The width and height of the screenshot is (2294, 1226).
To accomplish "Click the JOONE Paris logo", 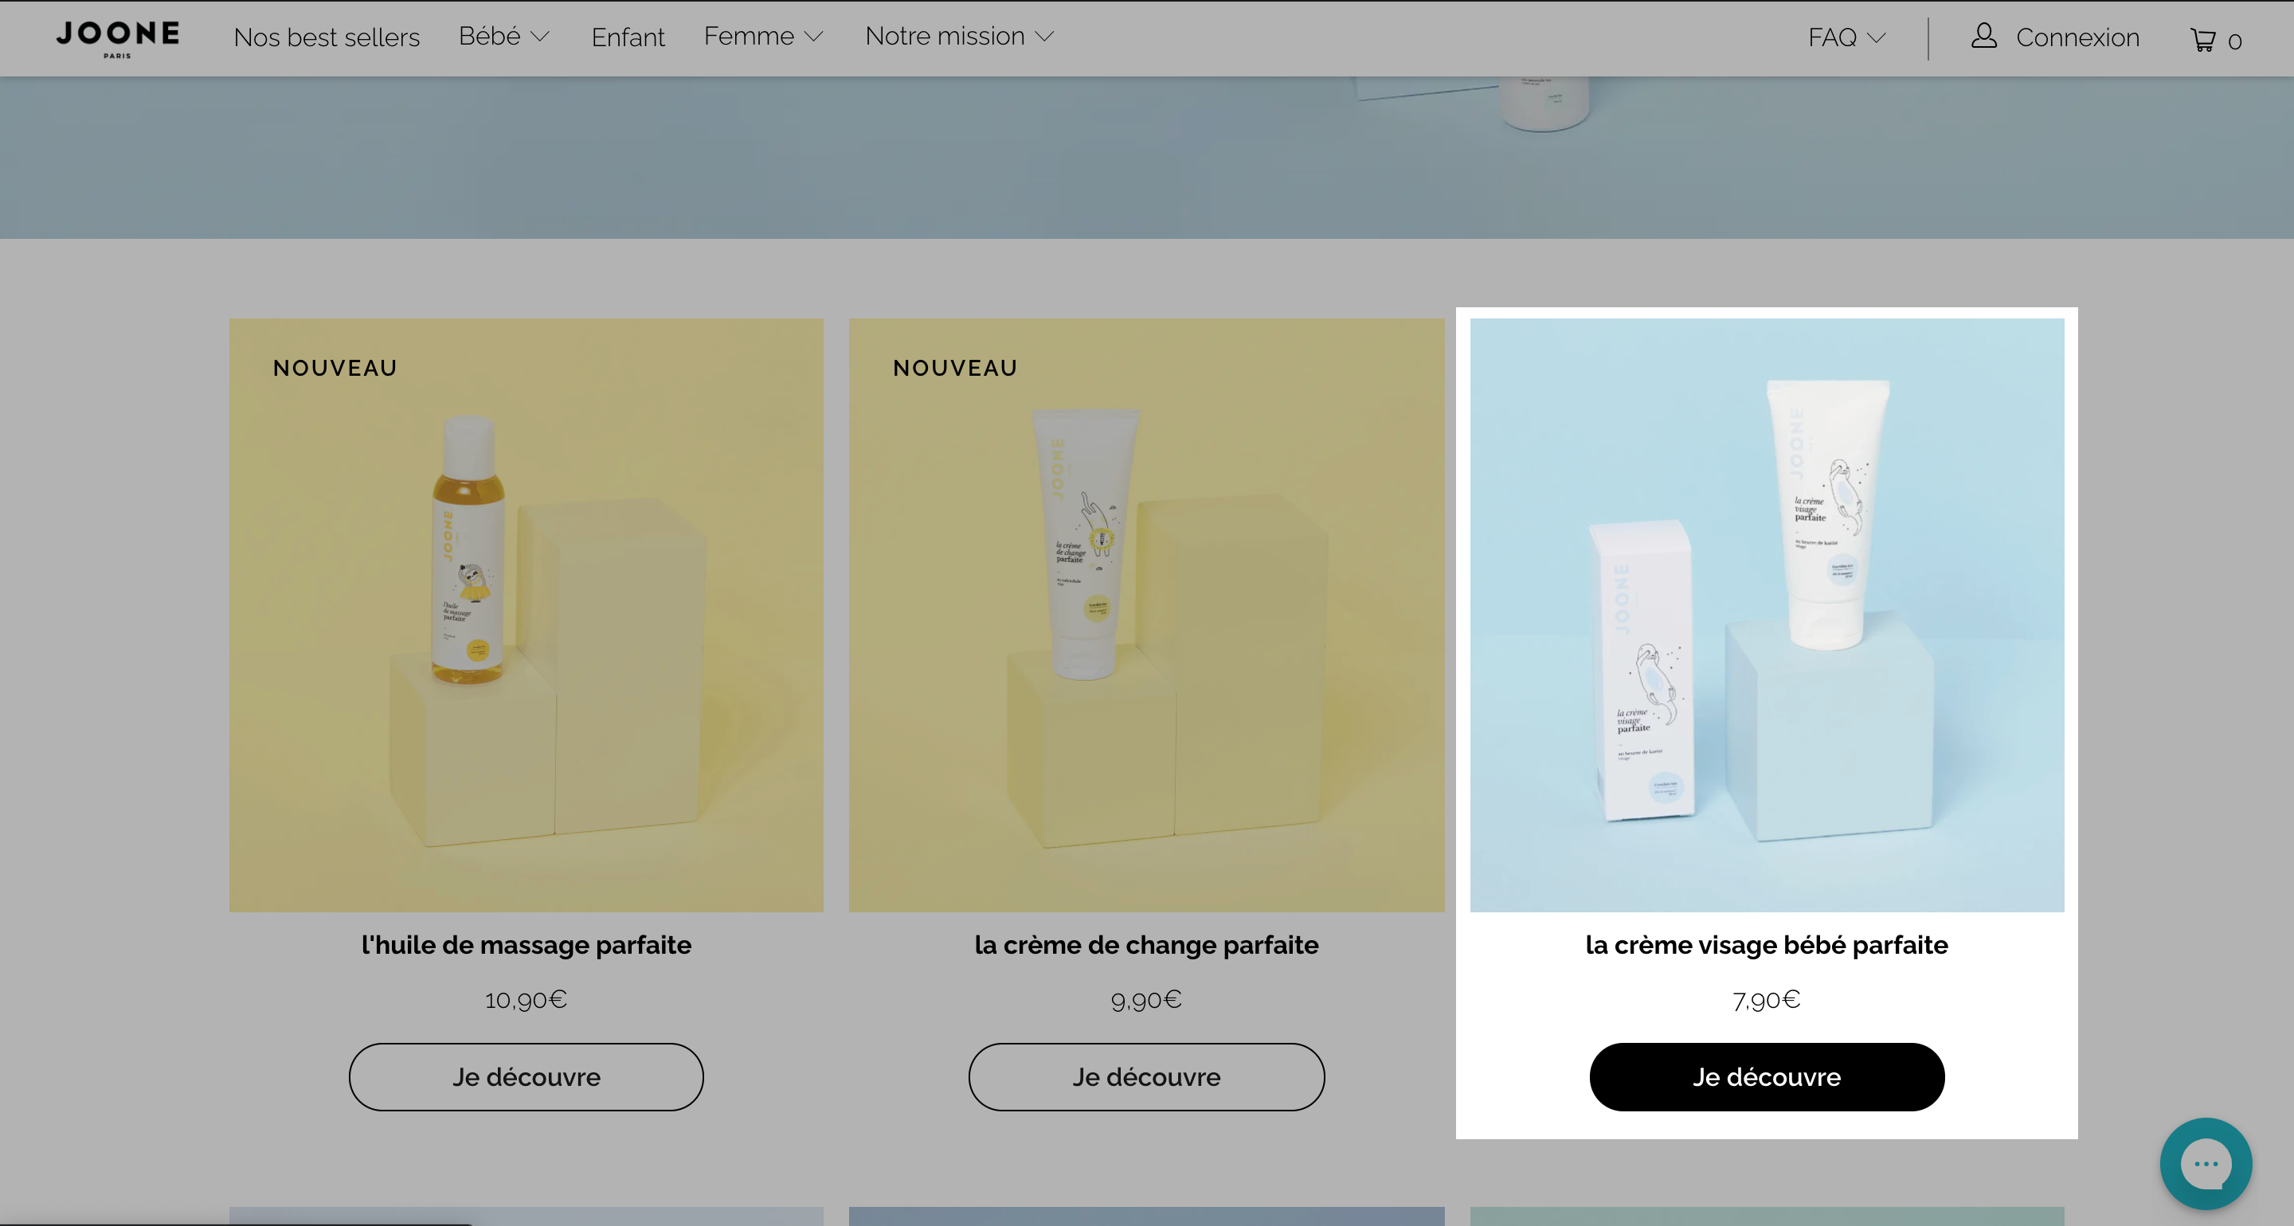I will (x=118, y=38).
